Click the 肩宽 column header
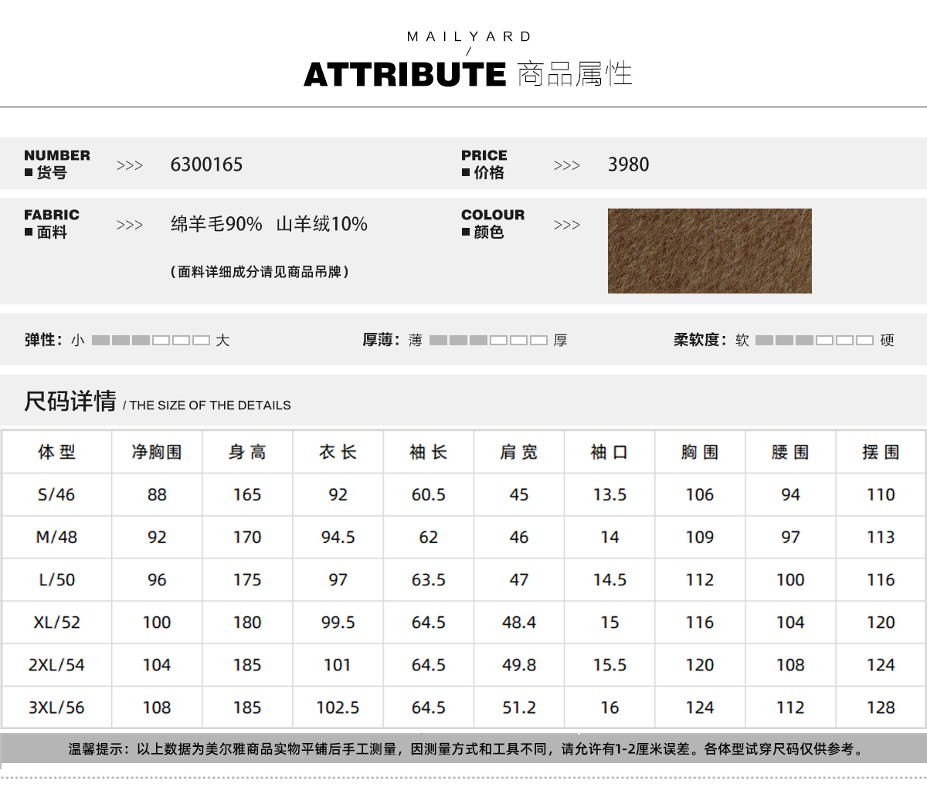Viewport: 927px width, 811px height. (x=518, y=452)
